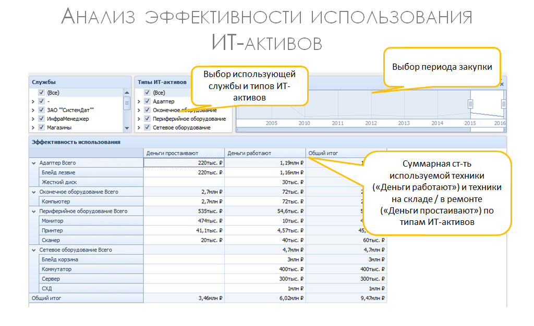534x326 pixels.
Task: Expand the "-" node in Службы
Action: [33, 102]
